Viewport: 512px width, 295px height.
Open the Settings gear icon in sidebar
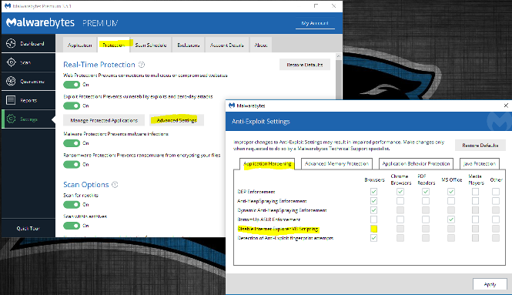[11, 119]
